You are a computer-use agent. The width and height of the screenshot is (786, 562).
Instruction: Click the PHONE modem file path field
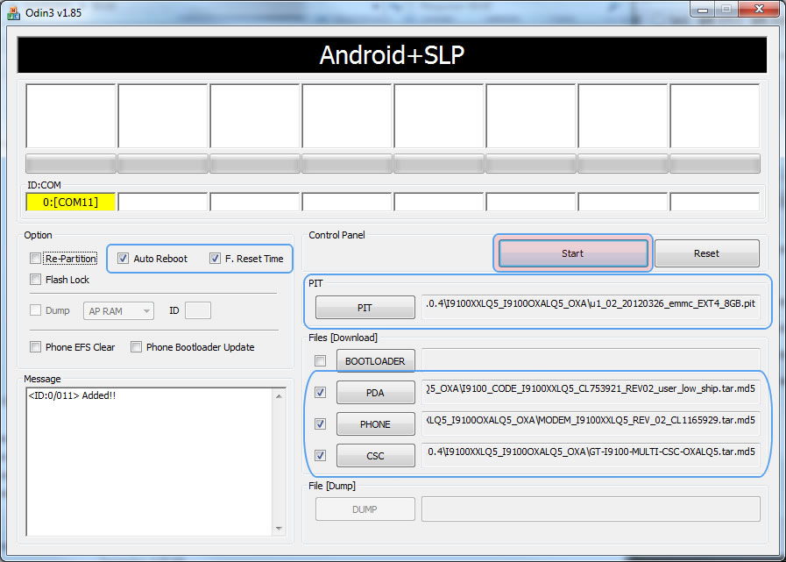[x=591, y=423]
